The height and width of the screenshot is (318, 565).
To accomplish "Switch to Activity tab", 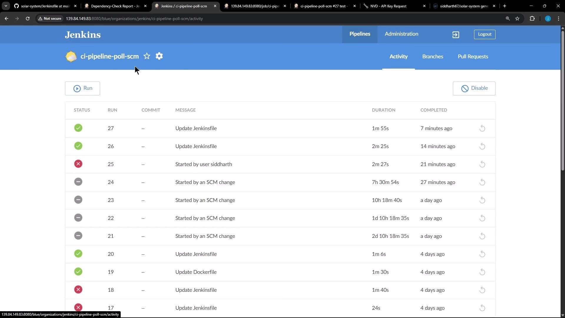I will click(398, 57).
